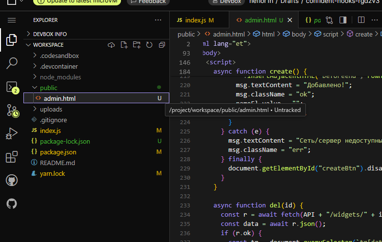Click the new file icon in Workspace header
Screen dimensions: 382x242
[x=124, y=45]
